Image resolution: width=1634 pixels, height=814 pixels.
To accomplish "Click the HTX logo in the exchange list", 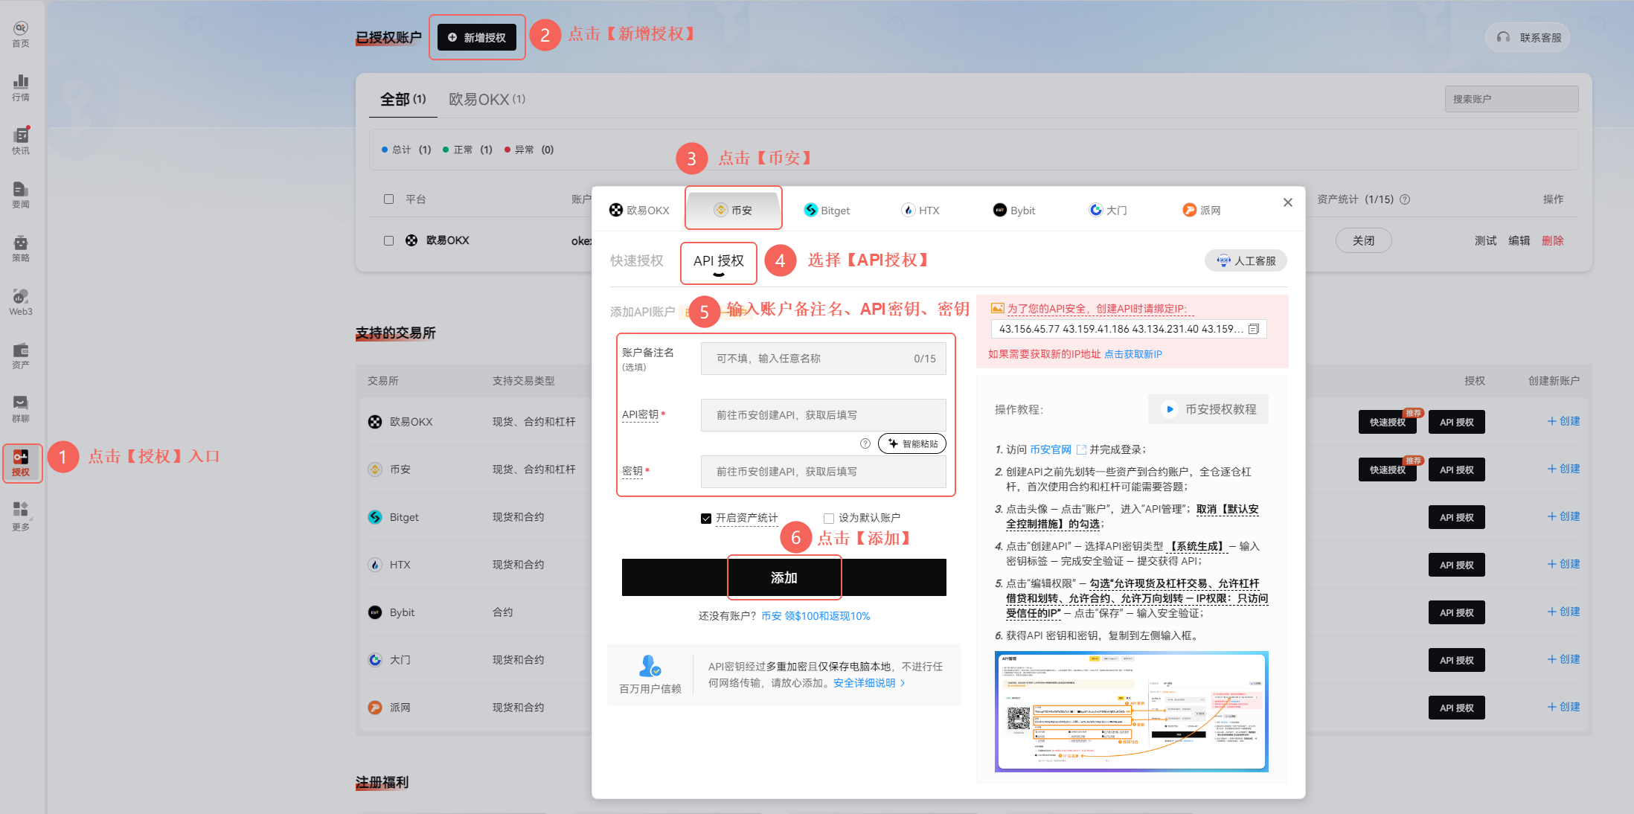I will pos(375,565).
